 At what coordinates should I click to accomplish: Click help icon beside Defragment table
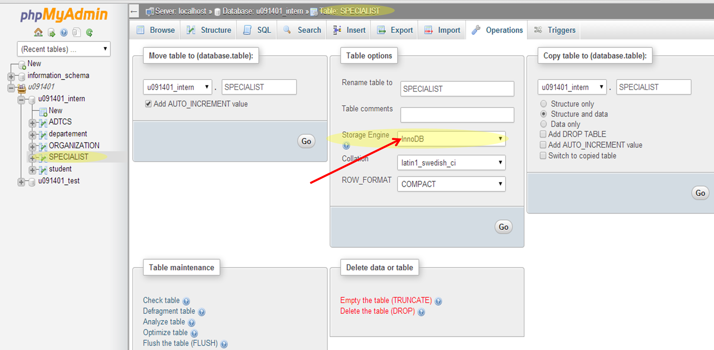click(202, 312)
